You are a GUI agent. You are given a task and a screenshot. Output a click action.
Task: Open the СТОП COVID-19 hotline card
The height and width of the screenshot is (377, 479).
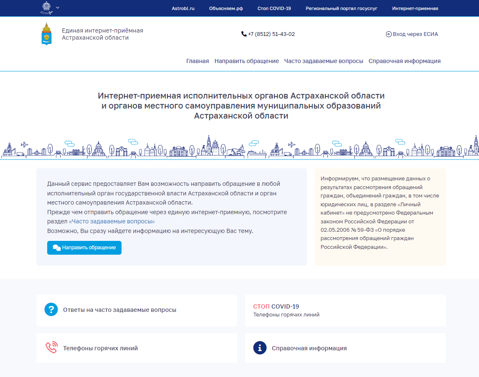[x=345, y=310]
